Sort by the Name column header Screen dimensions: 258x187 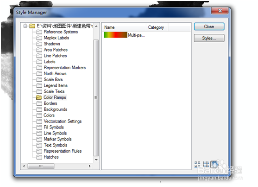pos(125,27)
